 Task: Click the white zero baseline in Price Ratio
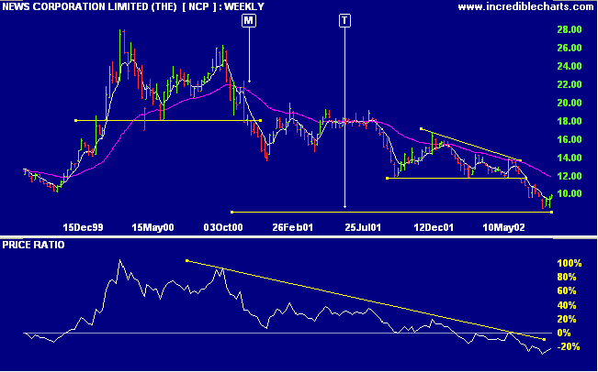point(289,333)
